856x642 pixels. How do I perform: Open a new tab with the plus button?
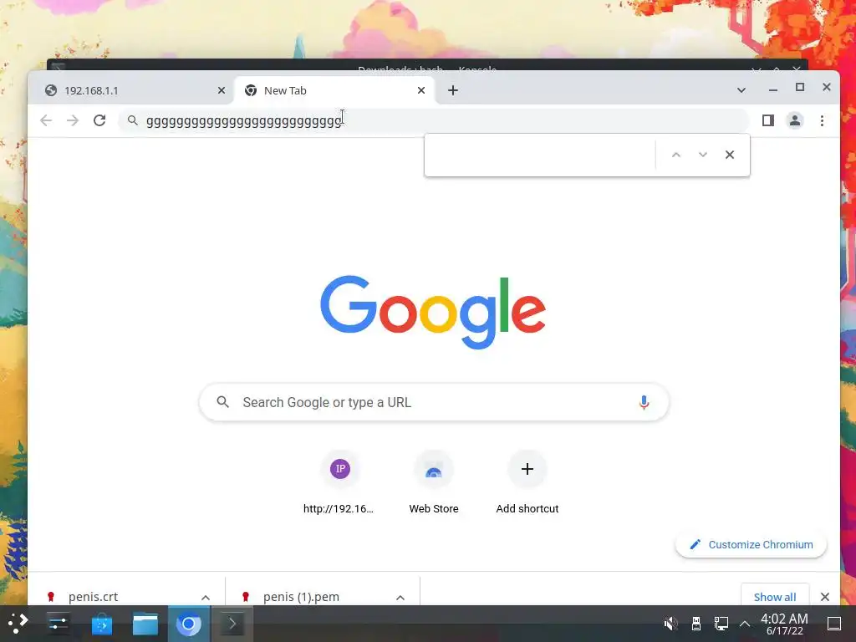coord(453,90)
